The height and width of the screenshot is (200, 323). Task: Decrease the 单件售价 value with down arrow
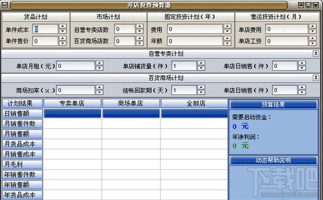pyautogui.click(x=63, y=43)
